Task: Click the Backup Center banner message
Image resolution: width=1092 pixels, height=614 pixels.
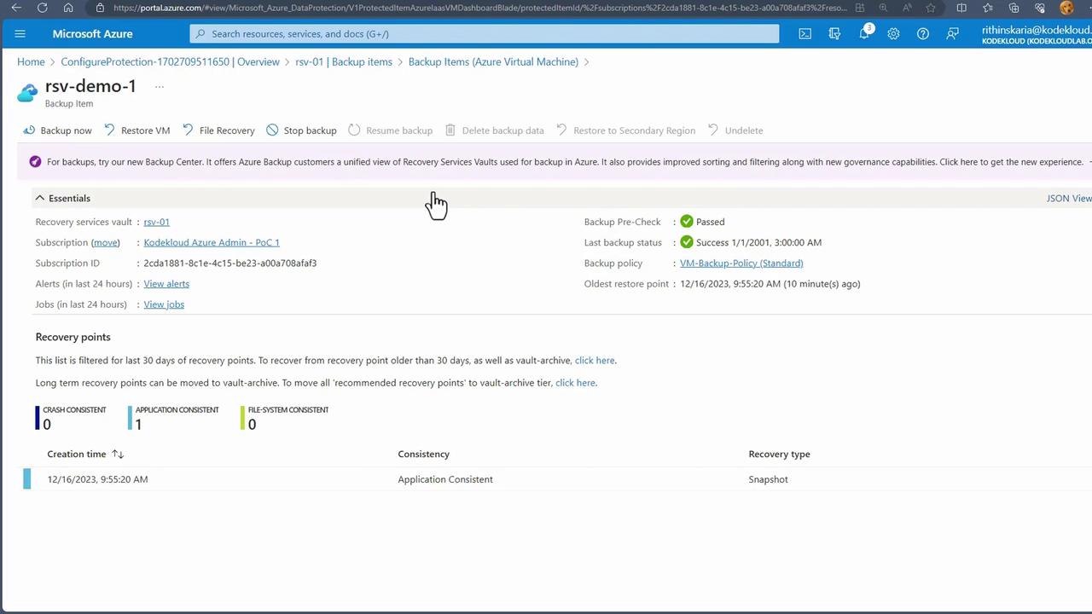Action: [565, 162]
